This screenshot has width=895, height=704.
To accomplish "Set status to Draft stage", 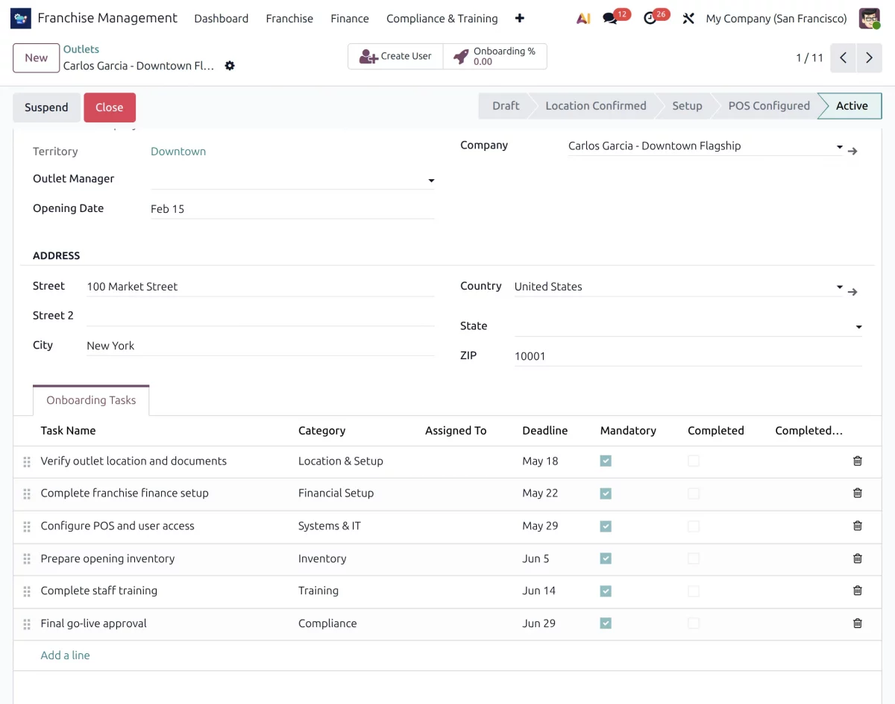I will [503, 106].
